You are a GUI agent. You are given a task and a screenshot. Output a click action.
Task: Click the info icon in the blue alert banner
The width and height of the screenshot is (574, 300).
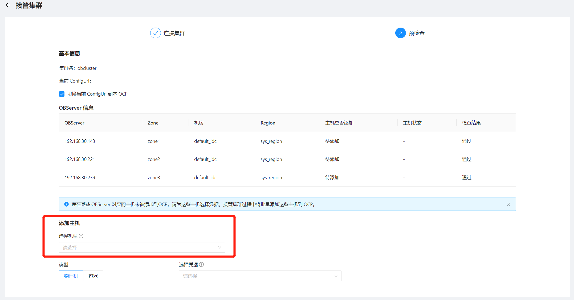pos(66,204)
